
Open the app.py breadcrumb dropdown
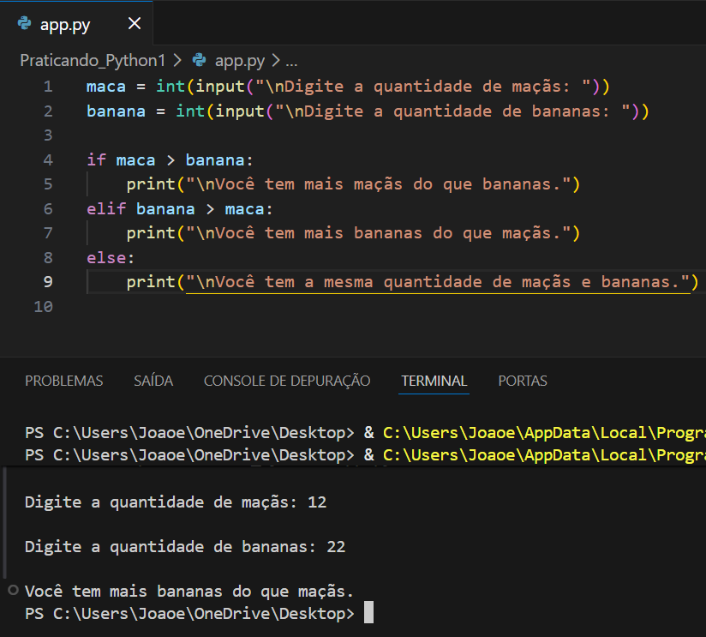[x=240, y=60]
